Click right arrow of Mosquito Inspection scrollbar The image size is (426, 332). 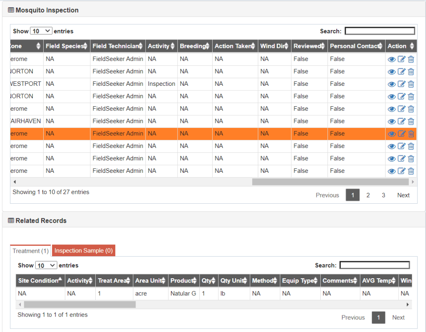(x=413, y=182)
